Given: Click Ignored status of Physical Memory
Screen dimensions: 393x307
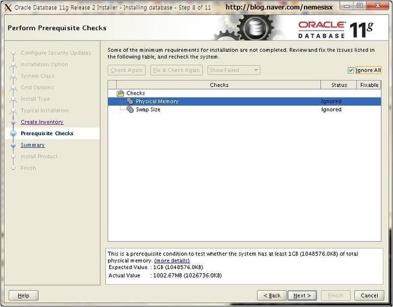Looking at the screenshot, I should coord(331,101).
